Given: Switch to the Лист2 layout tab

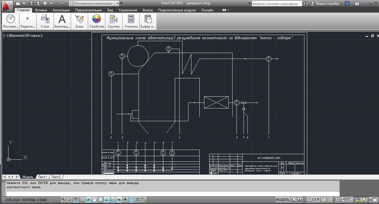Looking at the screenshot, I should [x=56, y=177].
